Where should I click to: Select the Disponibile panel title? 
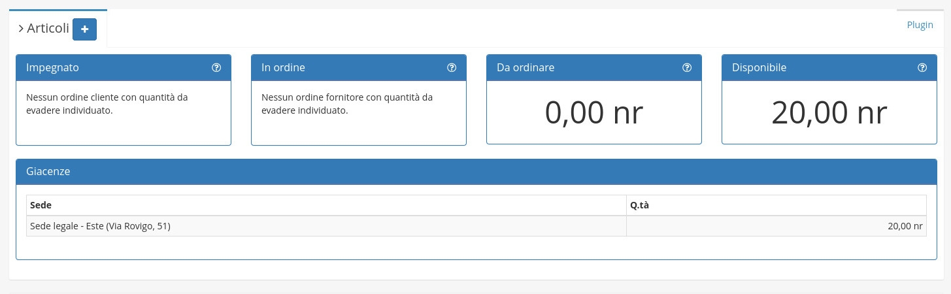[x=759, y=67]
